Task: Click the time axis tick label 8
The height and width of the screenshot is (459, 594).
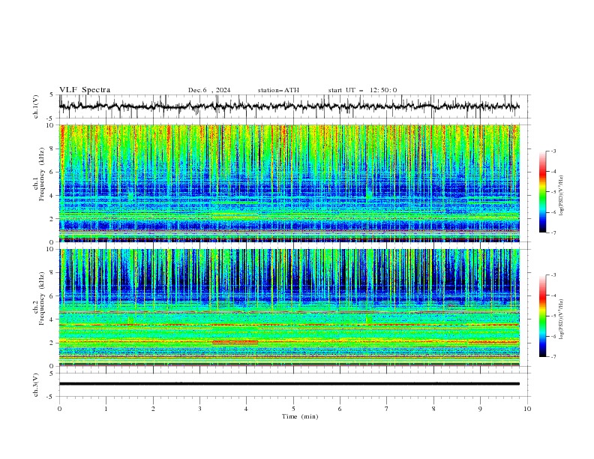Action: (x=433, y=409)
